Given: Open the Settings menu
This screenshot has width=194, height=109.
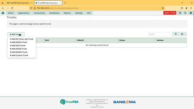Looking at the screenshot, I should pyautogui.click(x=79, y=13).
